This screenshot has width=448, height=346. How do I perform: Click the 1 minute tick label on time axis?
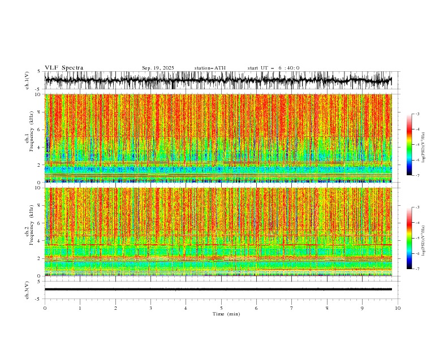pos(80,308)
